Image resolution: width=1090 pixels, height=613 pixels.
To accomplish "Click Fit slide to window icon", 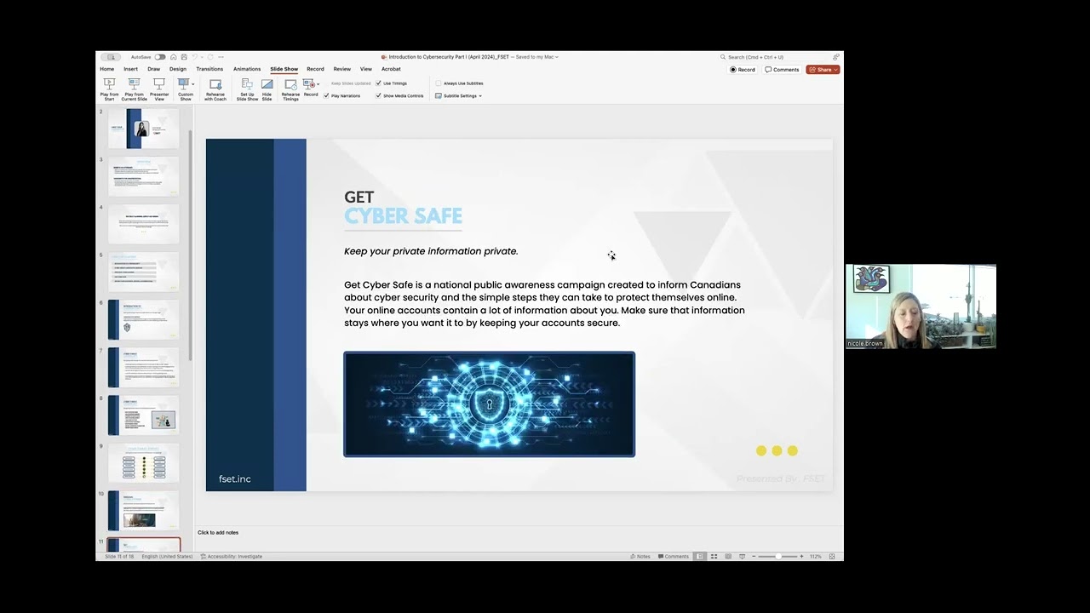I will tap(832, 556).
